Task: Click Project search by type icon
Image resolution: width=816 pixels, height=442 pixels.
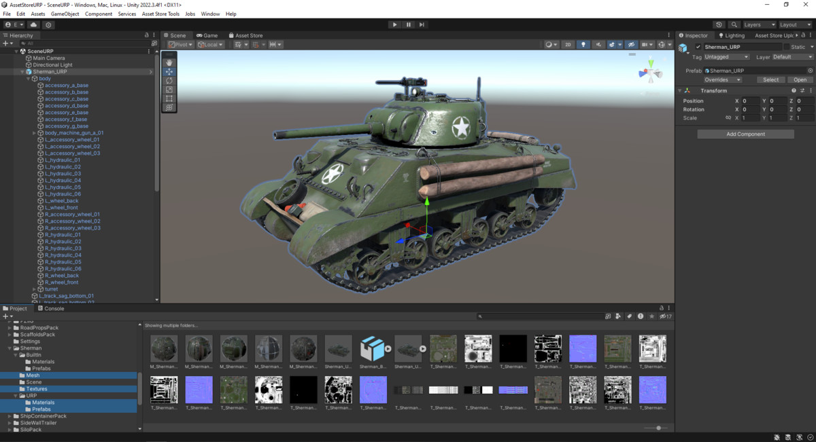Action: pos(618,316)
